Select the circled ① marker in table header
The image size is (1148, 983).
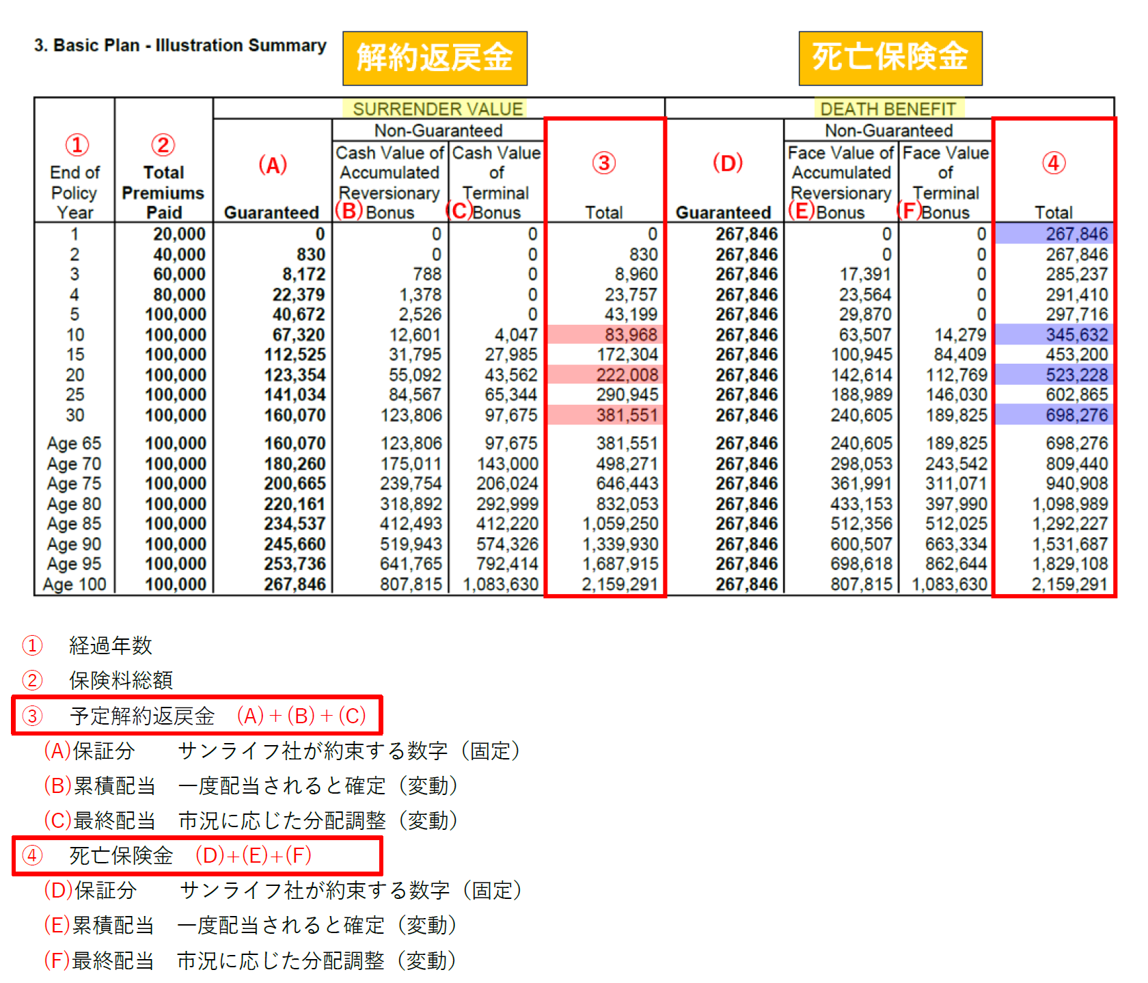[x=77, y=145]
